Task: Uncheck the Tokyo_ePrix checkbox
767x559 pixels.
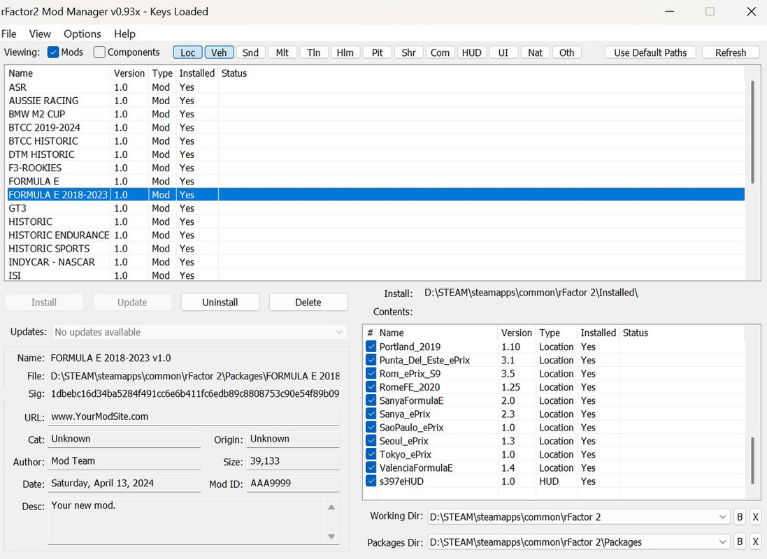Action: click(x=371, y=454)
